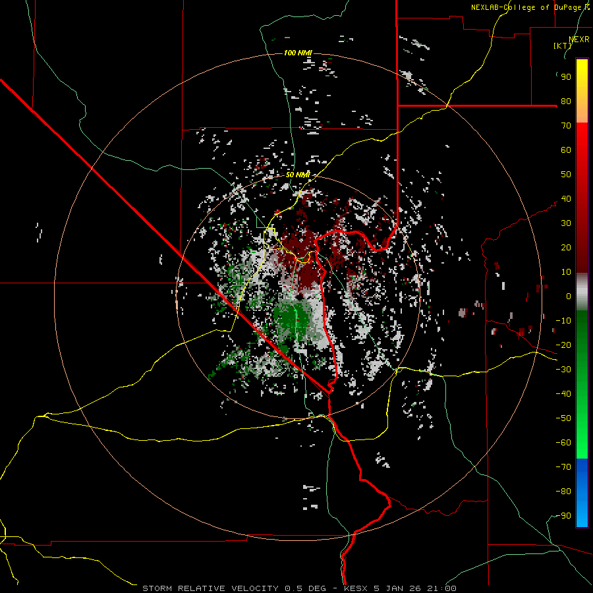Click the 20 value on velocity scale
This screenshot has width=593, height=593.
(566, 248)
